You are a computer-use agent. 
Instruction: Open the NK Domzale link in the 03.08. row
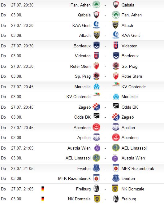pos(79,199)
